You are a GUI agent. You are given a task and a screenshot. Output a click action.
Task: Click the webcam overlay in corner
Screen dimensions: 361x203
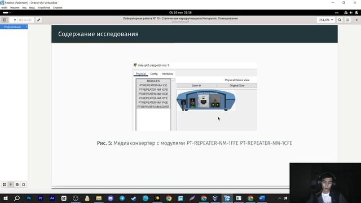(x=325, y=183)
